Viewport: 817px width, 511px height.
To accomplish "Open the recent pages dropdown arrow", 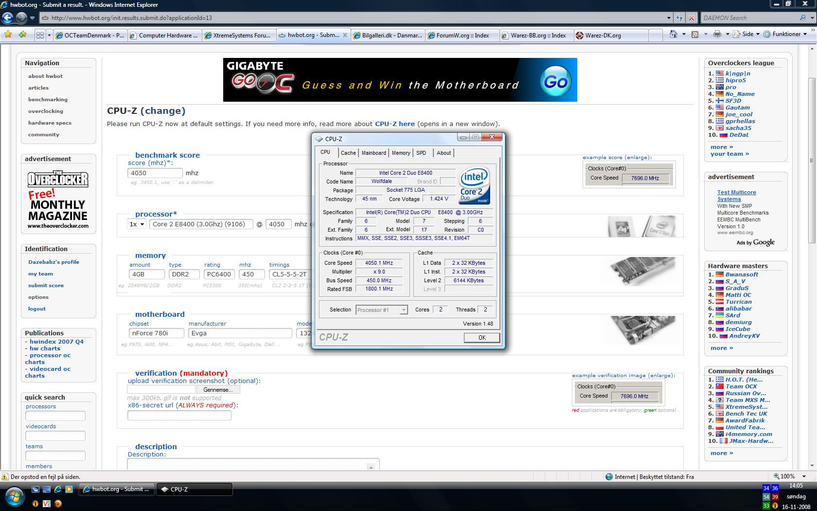I will pyautogui.click(x=33, y=18).
